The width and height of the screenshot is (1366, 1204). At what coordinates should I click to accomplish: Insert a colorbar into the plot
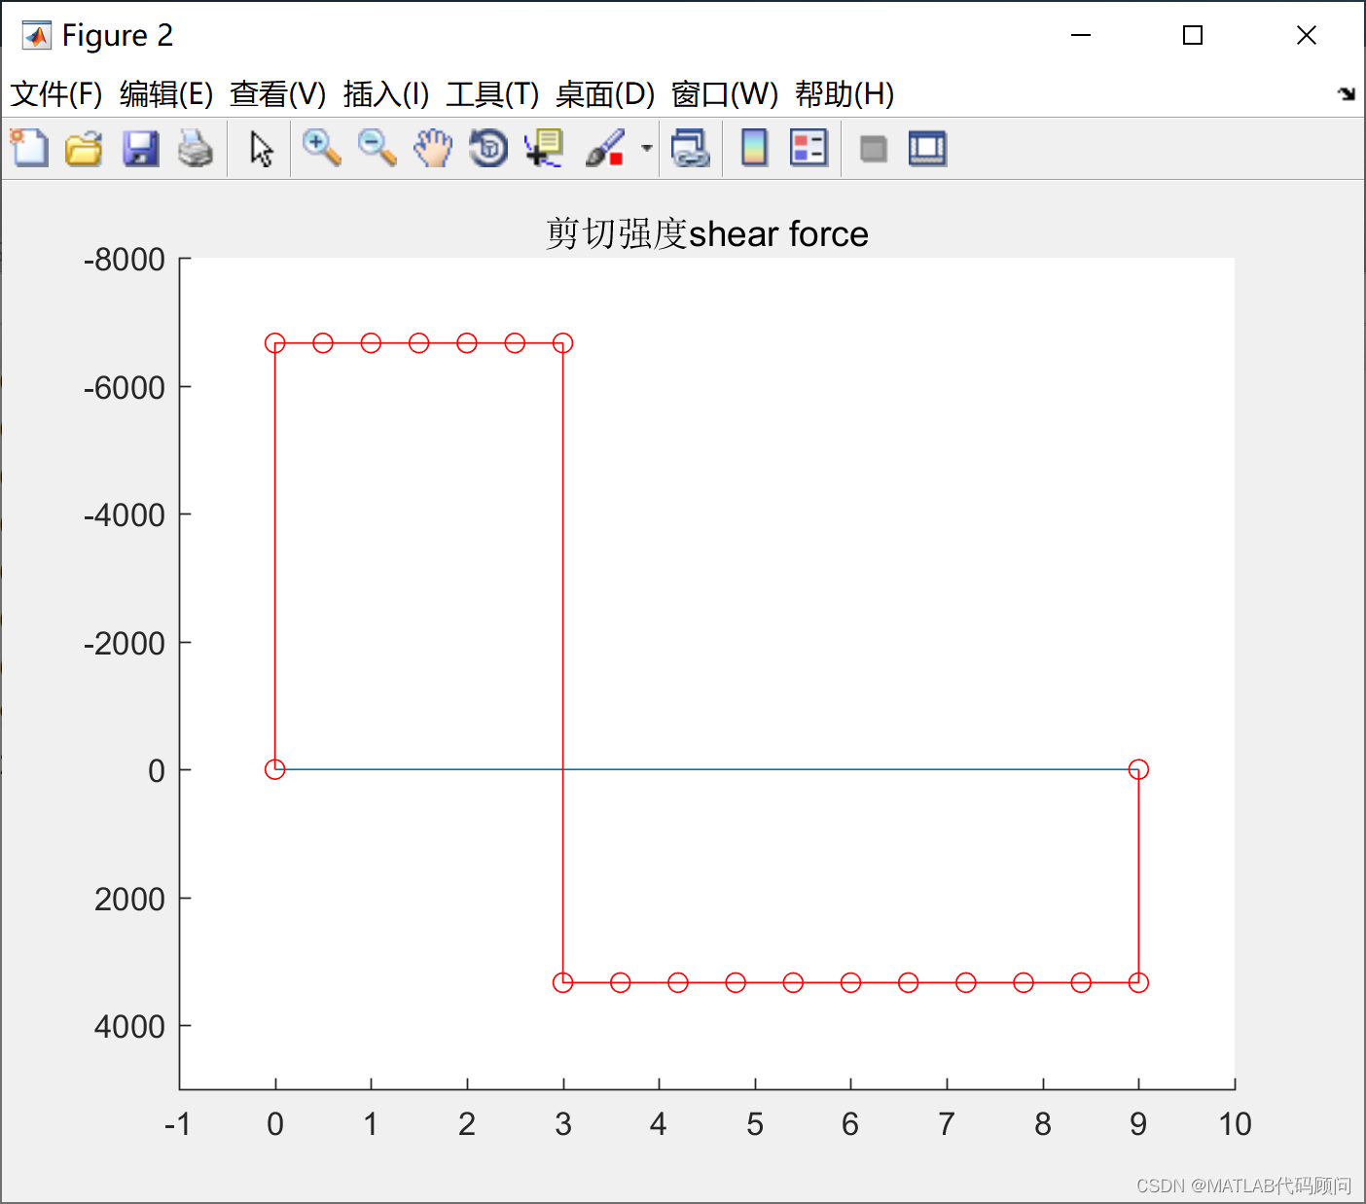[x=754, y=148]
